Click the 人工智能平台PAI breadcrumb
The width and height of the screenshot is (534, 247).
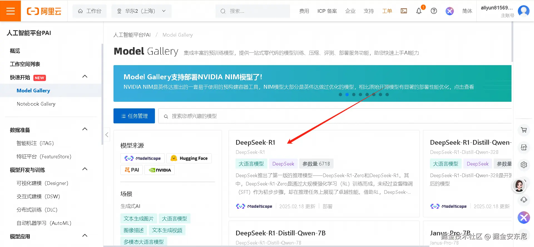132,35
